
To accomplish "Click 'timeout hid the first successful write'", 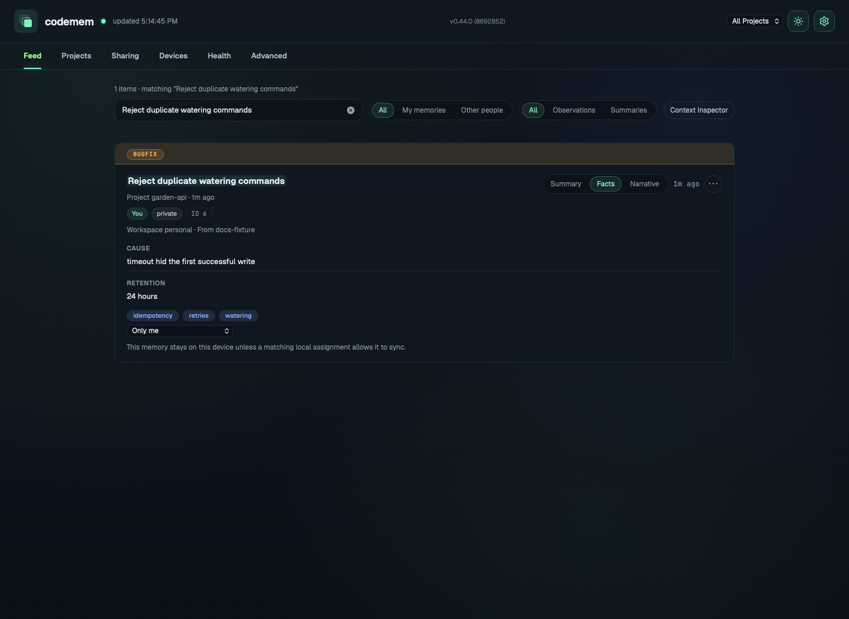I will 191,262.
